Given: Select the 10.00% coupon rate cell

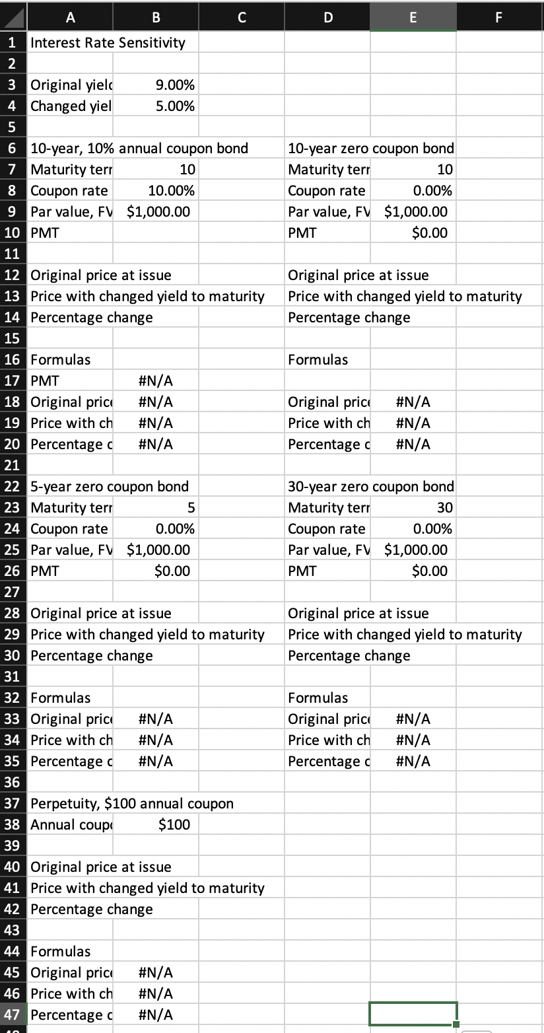Looking at the screenshot, I should click(x=156, y=190).
